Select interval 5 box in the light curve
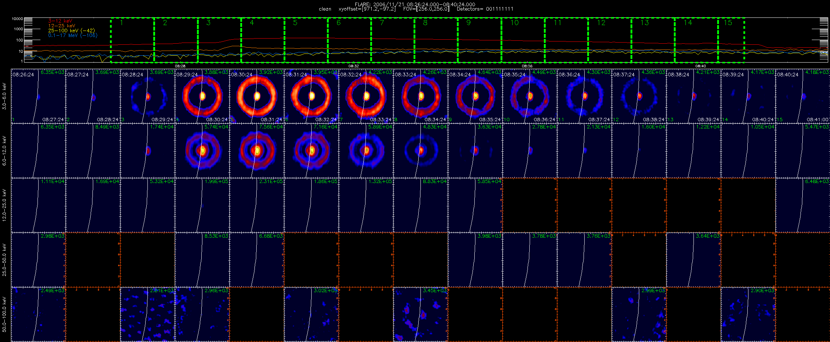 306,40
